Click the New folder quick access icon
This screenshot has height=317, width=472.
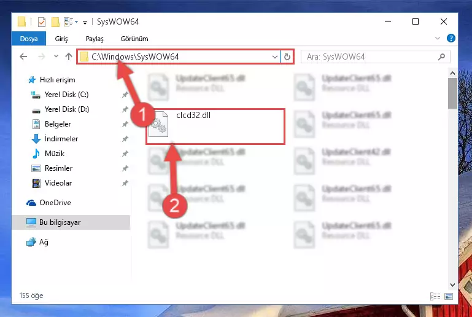pyautogui.click(x=55, y=22)
